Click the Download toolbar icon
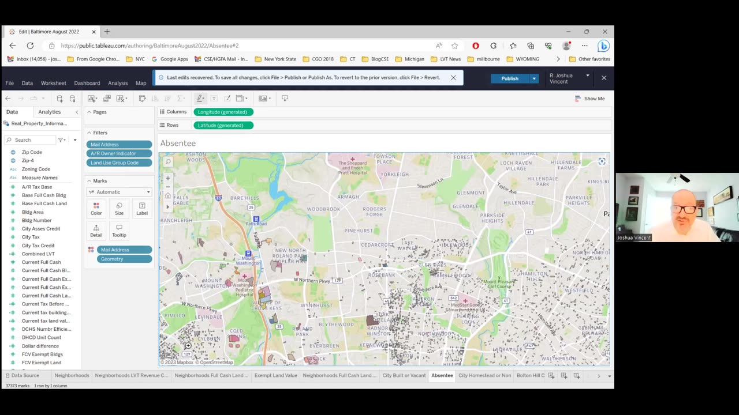This screenshot has width=739, height=415. pyautogui.click(x=285, y=99)
